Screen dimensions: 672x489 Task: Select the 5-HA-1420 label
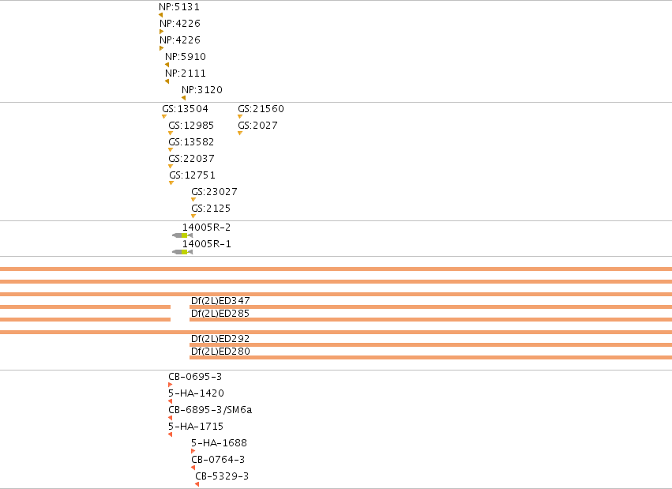pyautogui.click(x=196, y=393)
